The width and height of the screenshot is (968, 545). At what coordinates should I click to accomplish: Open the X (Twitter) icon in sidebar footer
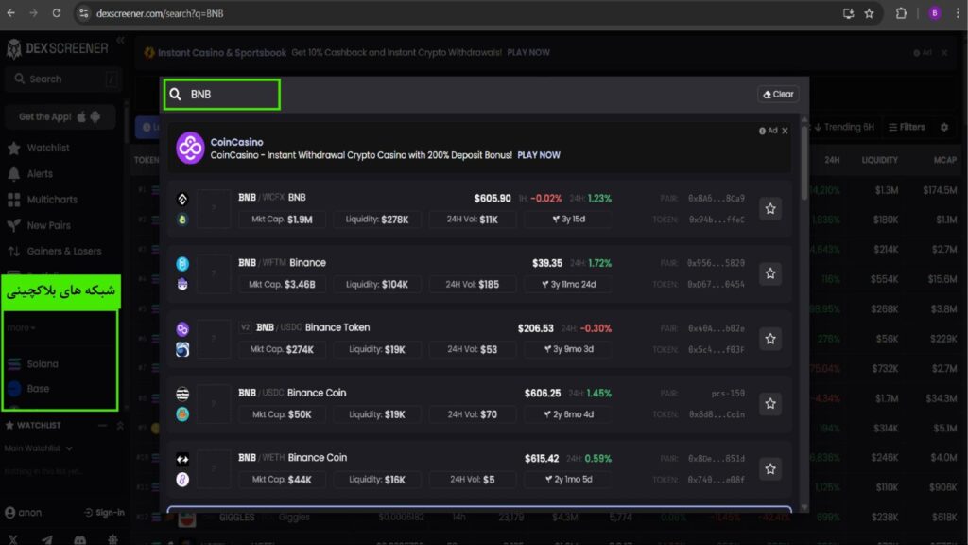pyautogui.click(x=12, y=539)
